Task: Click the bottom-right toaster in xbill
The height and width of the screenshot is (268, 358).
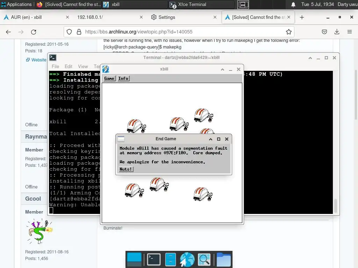Action: tap(203, 194)
